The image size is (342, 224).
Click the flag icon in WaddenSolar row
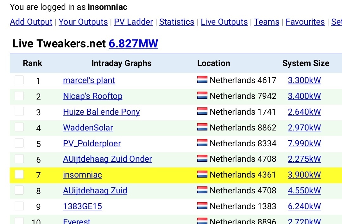(x=202, y=127)
